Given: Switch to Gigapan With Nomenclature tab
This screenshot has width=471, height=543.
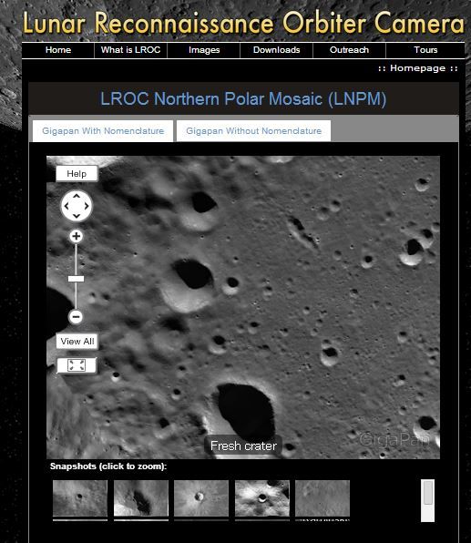Looking at the screenshot, I should coord(103,131).
